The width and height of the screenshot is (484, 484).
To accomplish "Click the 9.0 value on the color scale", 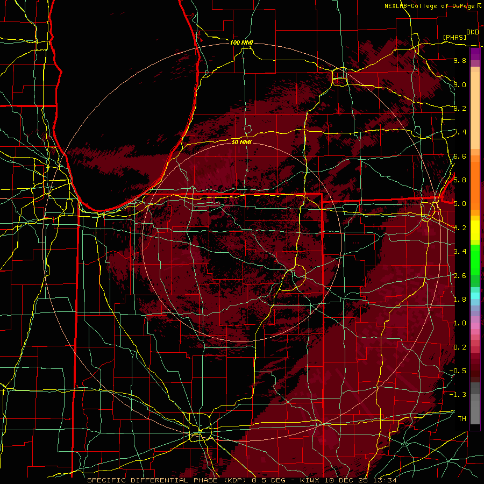I will (460, 84).
